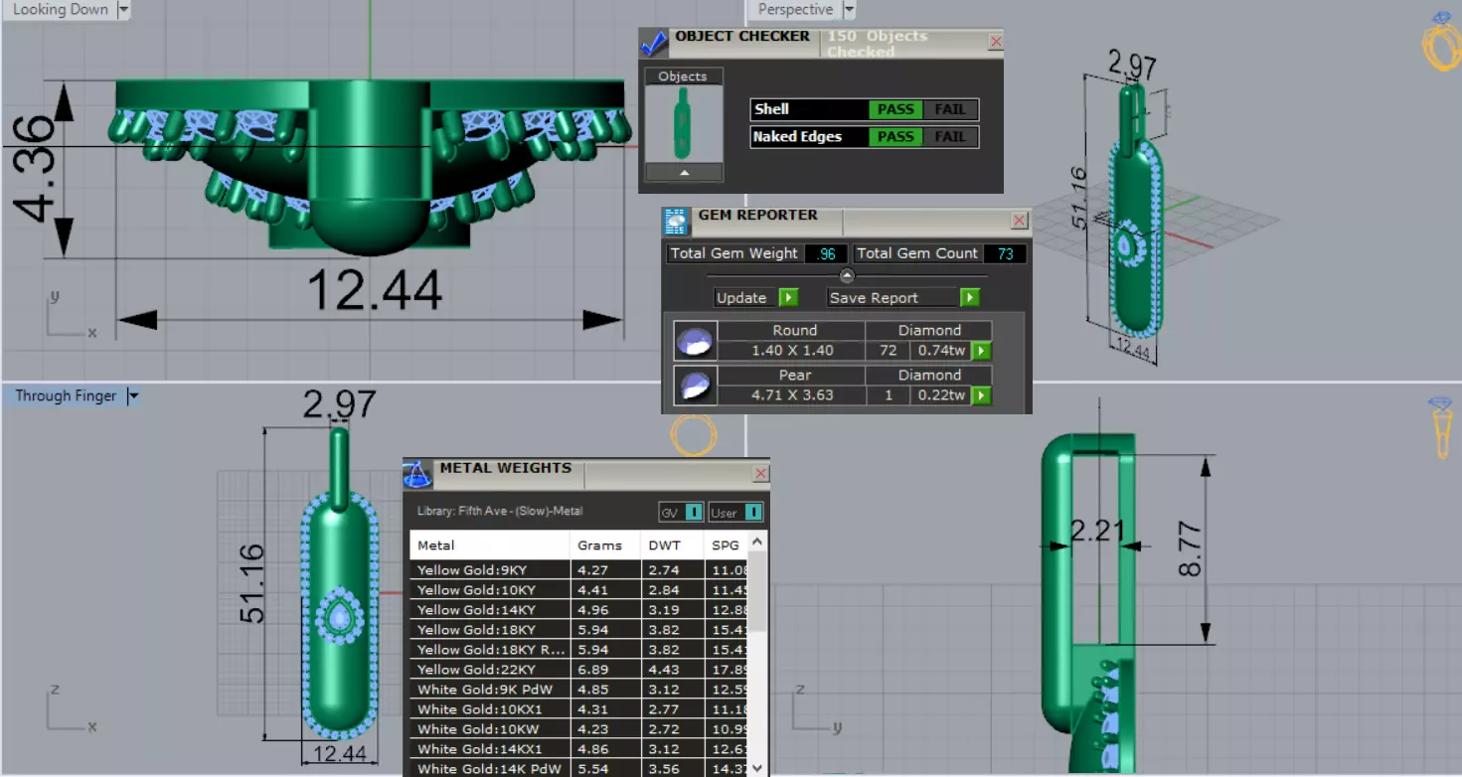
Task: Select the Yellow Gold:9KY row
Action: tap(579, 570)
